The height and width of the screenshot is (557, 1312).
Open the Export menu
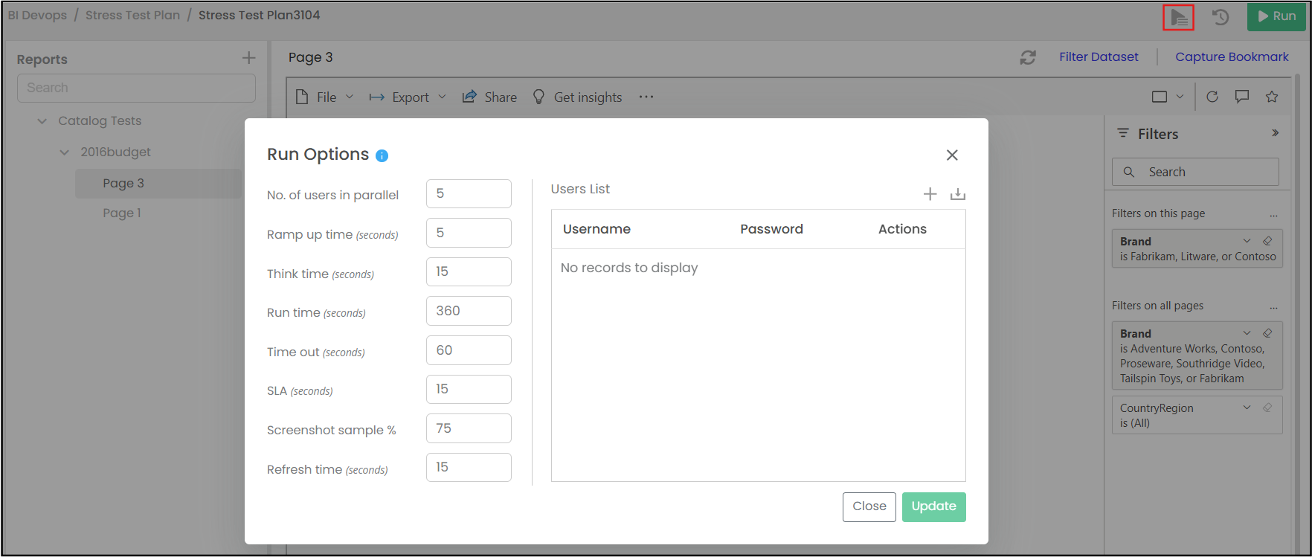click(408, 97)
